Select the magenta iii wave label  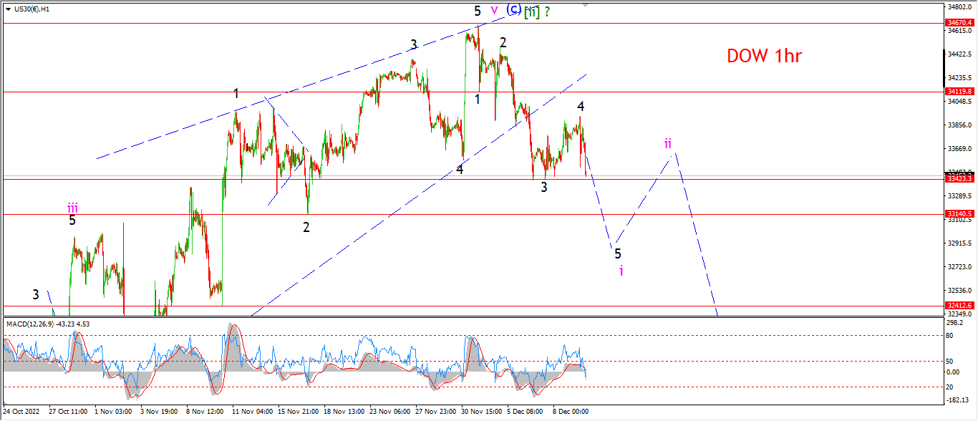[72, 208]
